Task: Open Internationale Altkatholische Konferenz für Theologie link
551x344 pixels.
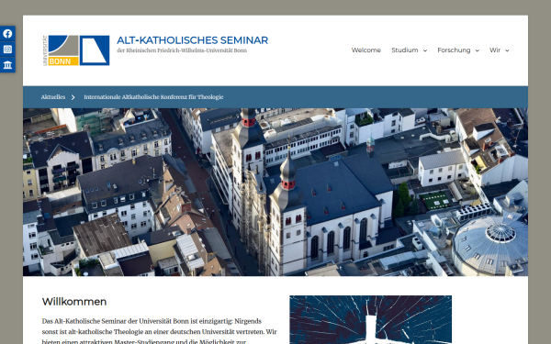Action: [x=153, y=97]
